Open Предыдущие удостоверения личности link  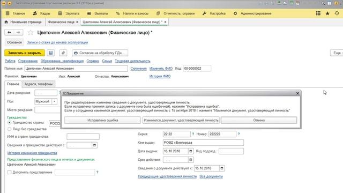167,176
